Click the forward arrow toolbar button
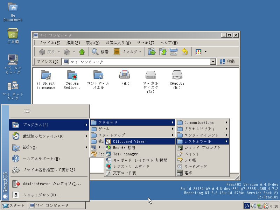Screen dimensions: 280x210 67,52
